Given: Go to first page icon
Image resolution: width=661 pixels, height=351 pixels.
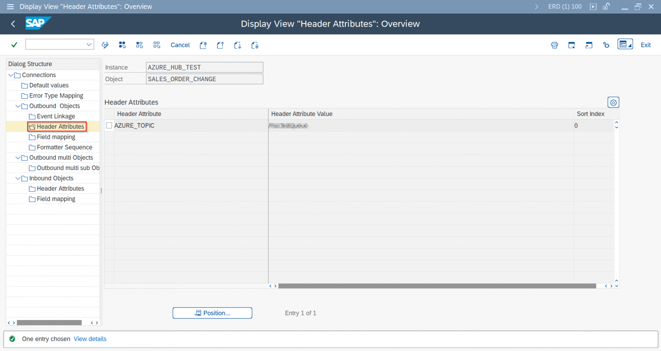Looking at the screenshot, I should click(x=203, y=45).
